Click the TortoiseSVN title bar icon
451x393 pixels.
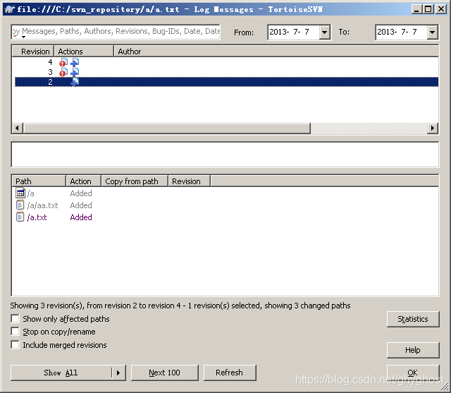(x=9, y=9)
